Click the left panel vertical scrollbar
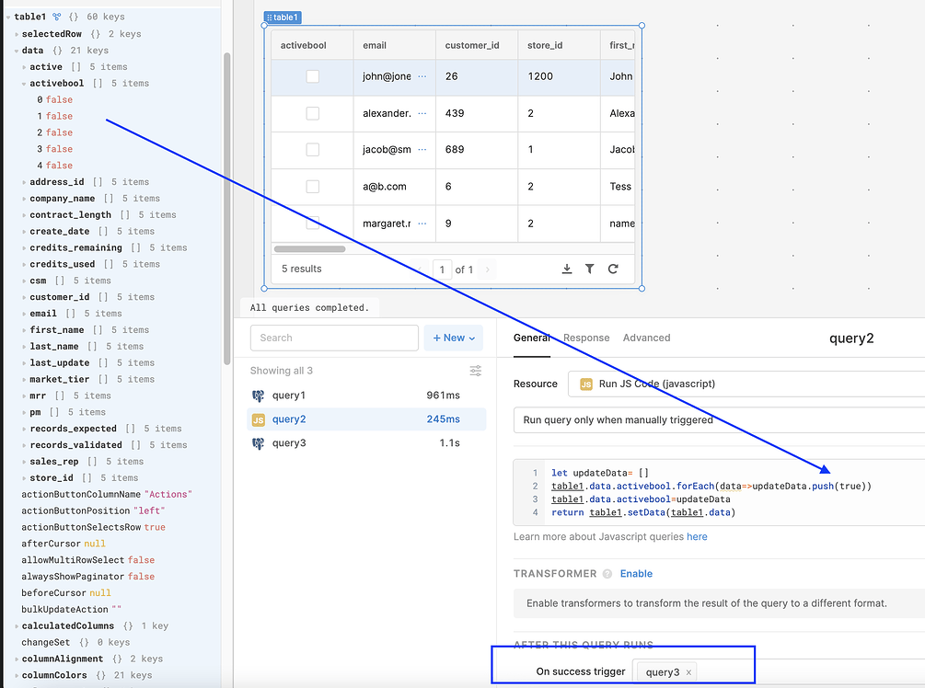Screen dimensions: 925x688 227,210
